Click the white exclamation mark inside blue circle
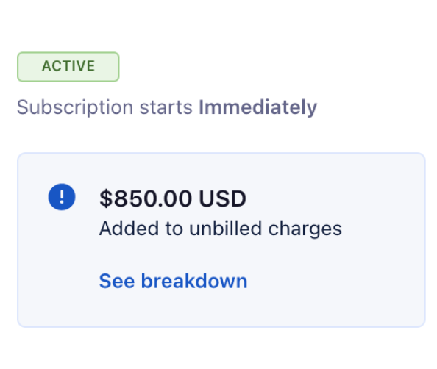Image resolution: width=437 pixels, height=369 pixels. coord(62,197)
